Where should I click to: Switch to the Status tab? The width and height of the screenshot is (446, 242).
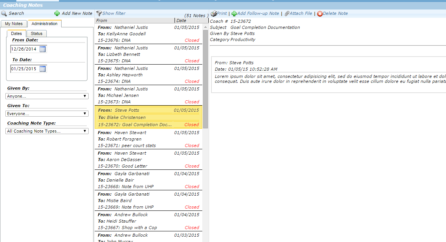(x=37, y=33)
